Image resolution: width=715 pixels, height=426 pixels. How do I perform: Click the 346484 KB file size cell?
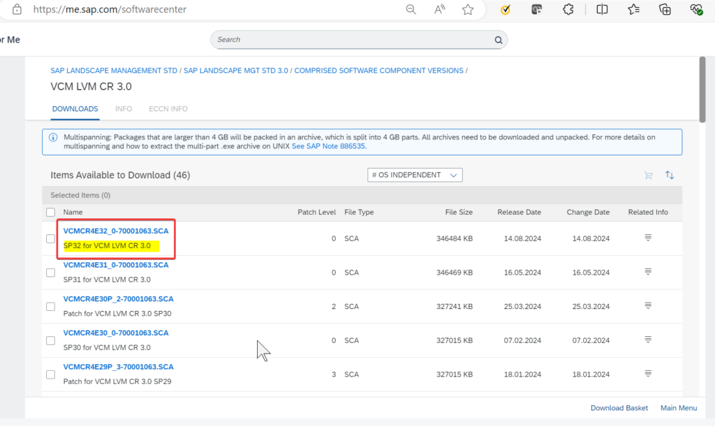click(x=454, y=238)
